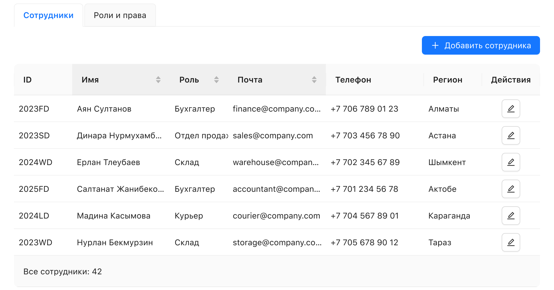The image size is (554, 290).
Task: Click the 2024WD employee ID
Action: coord(35,162)
